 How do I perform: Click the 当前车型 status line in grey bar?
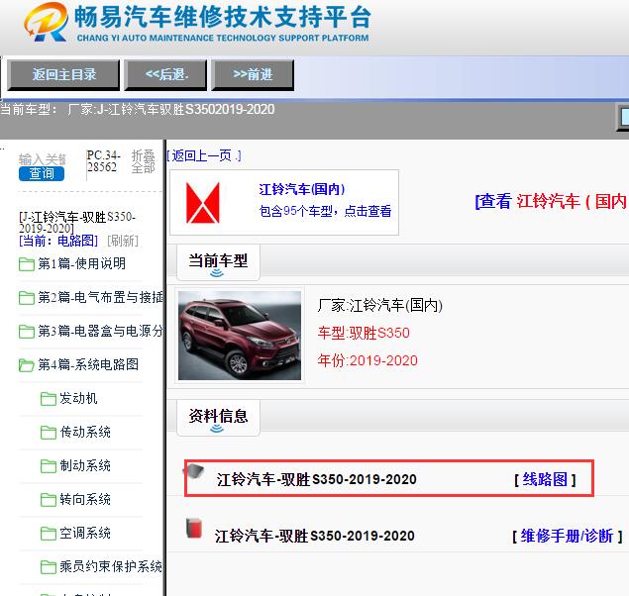(x=138, y=110)
